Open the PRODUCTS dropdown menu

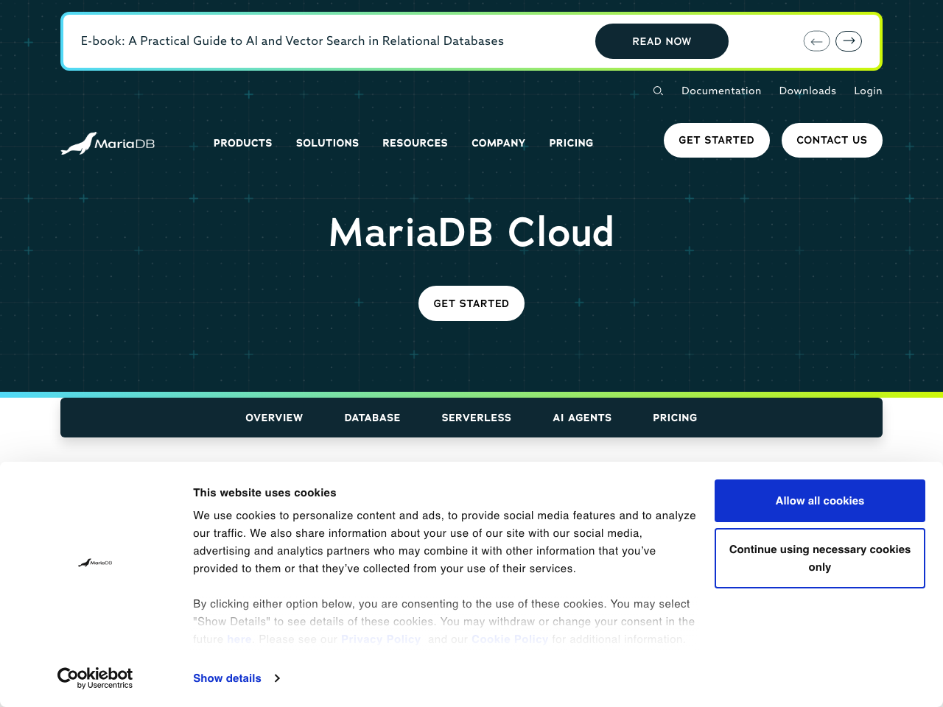242,143
